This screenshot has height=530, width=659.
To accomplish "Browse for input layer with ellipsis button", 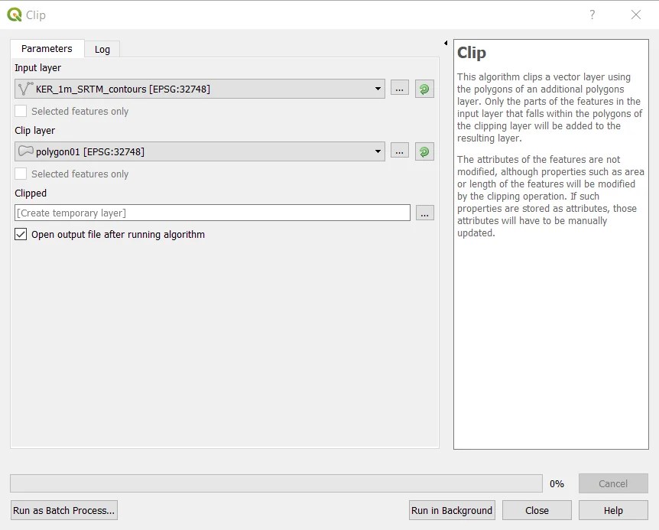I will 399,88.
